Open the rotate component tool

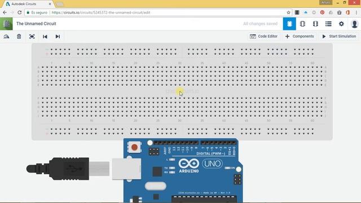[6, 36]
